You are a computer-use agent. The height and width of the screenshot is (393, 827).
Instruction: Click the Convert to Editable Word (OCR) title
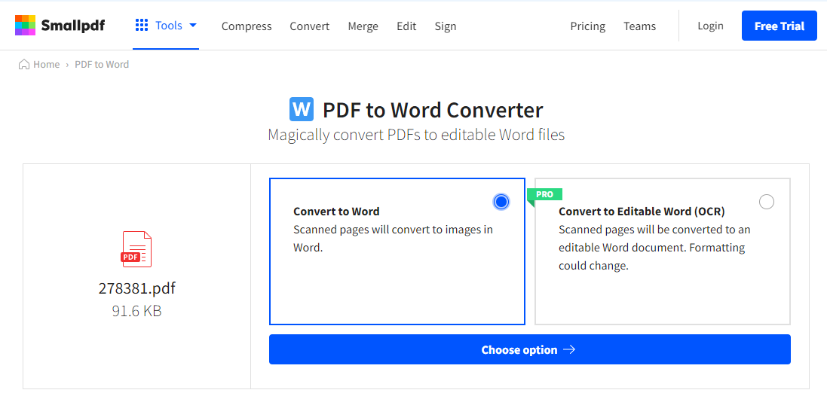pos(642,212)
